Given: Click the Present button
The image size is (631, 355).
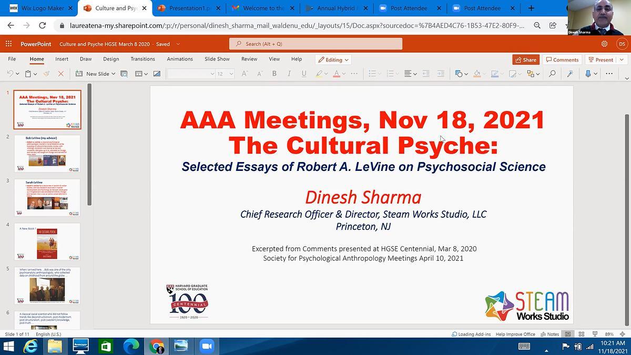Looking at the screenshot, I should [601, 60].
